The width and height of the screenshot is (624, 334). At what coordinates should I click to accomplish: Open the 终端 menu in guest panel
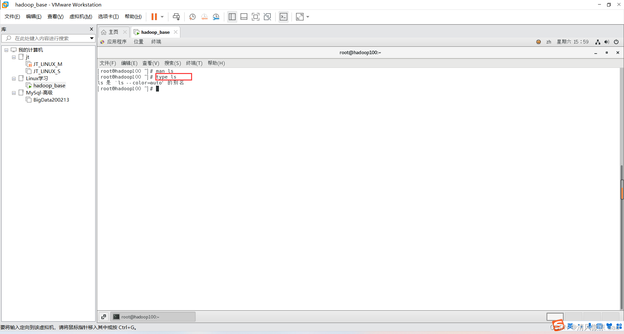(x=156, y=42)
